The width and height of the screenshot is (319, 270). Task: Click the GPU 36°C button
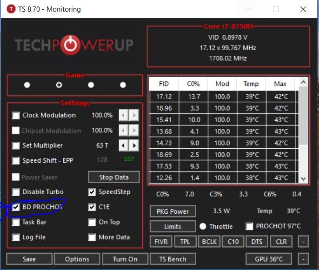pos(269,259)
